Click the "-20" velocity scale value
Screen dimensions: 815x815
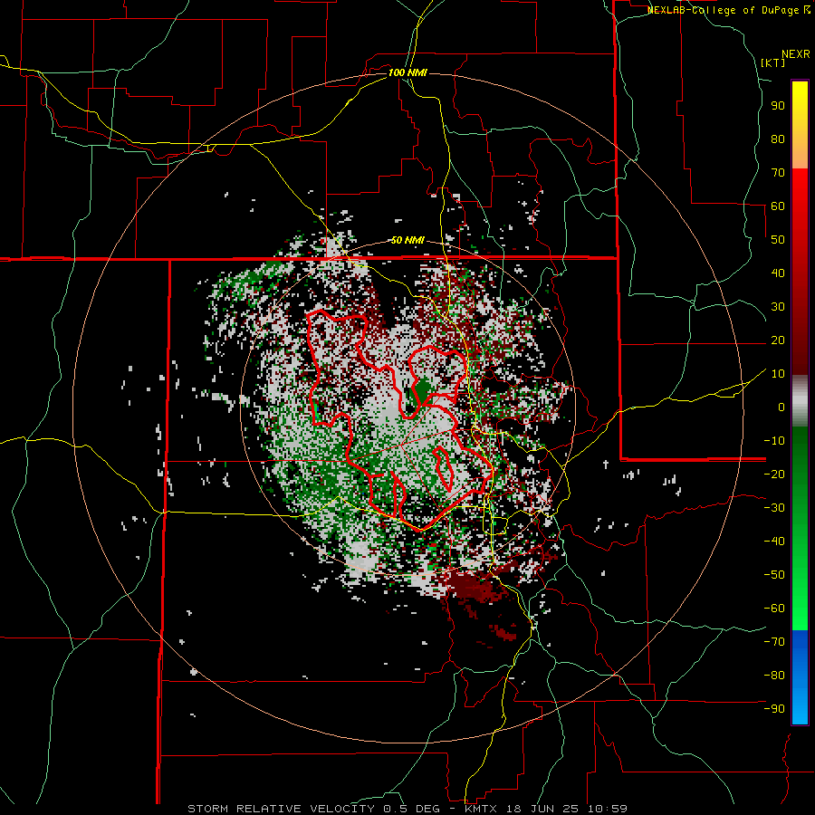click(x=774, y=474)
